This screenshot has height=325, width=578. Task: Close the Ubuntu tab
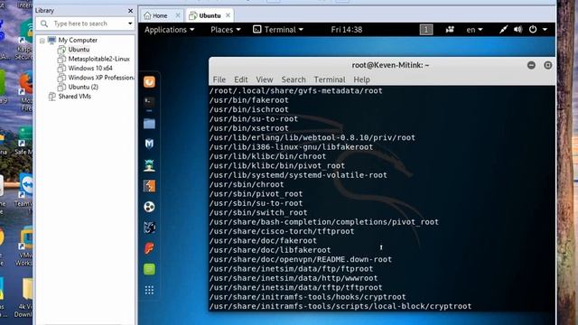pyautogui.click(x=228, y=15)
